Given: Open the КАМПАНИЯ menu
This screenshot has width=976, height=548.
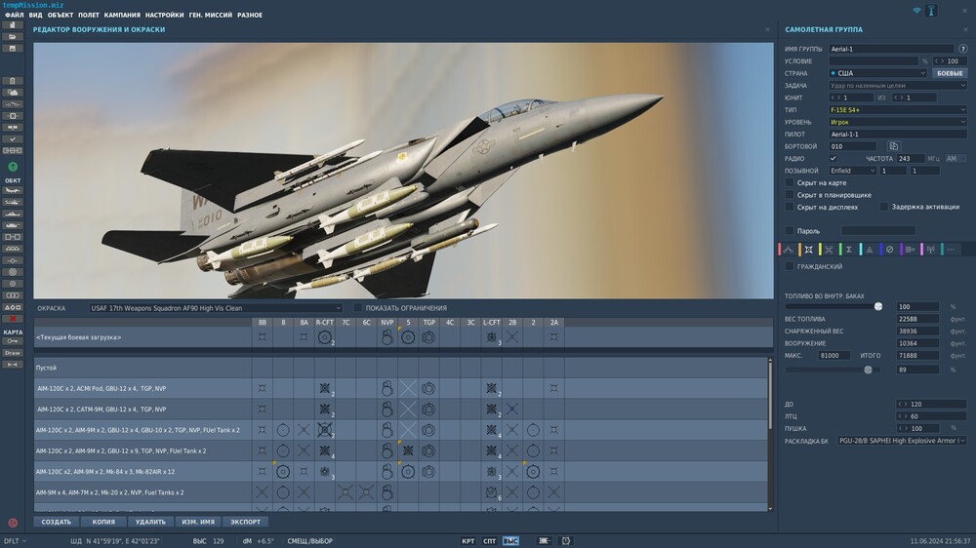Looking at the screenshot, I should pos(122,16).
